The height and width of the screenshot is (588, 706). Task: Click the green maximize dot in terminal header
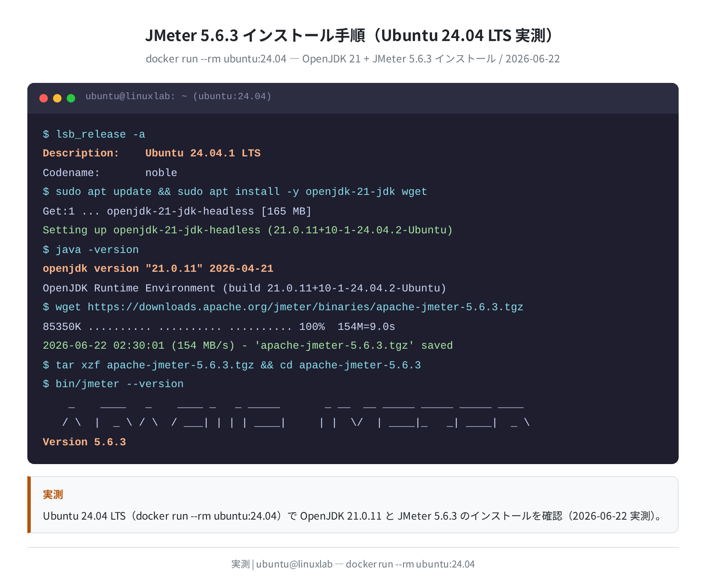[71, 98]
